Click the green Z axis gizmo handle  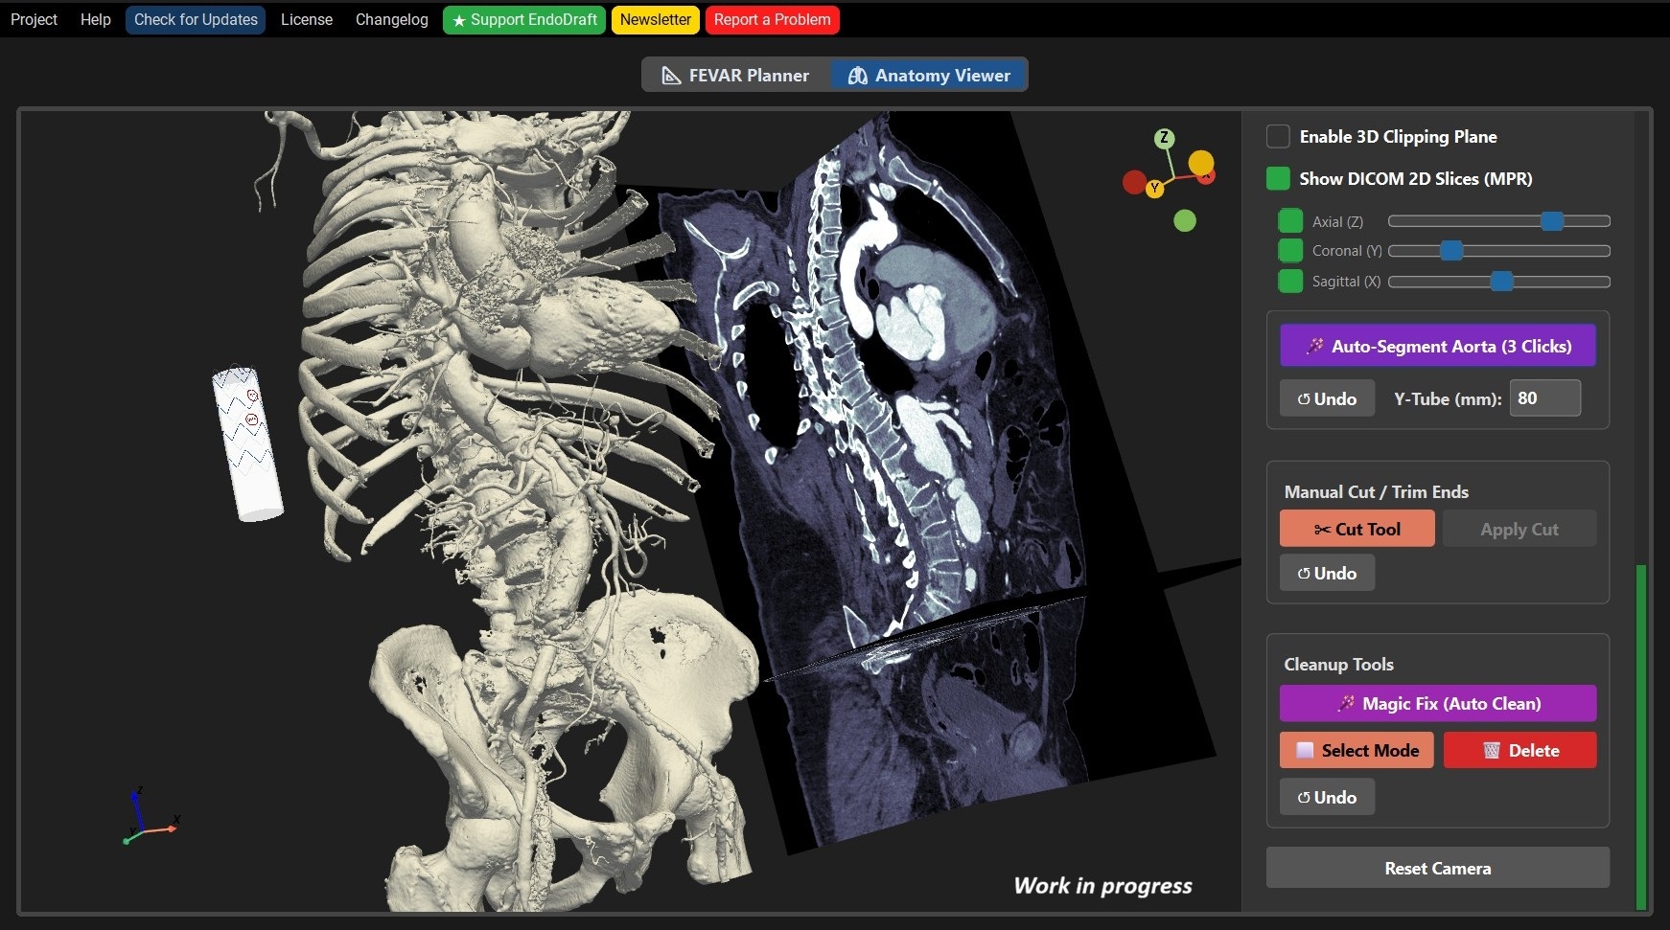1164,138
